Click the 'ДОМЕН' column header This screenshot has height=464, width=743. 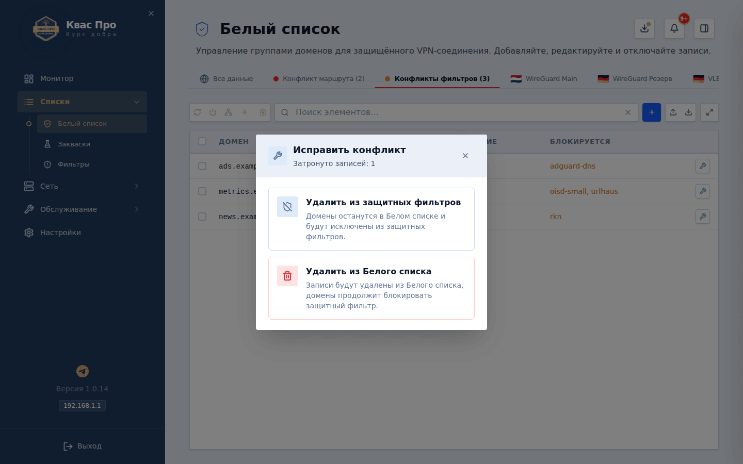point(234,141)
